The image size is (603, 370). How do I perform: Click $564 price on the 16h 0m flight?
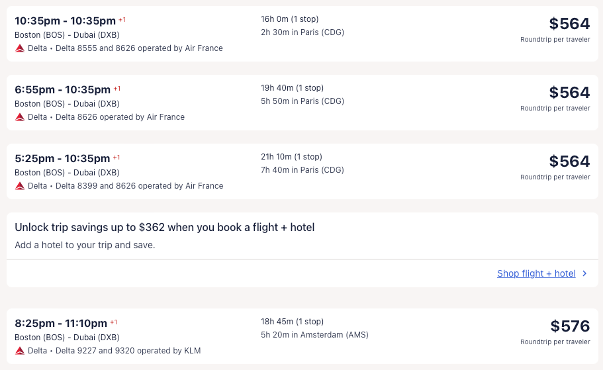569,24
